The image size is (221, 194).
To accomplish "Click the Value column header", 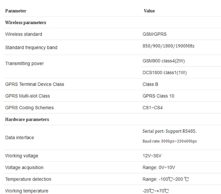I will tap(149, 11).
